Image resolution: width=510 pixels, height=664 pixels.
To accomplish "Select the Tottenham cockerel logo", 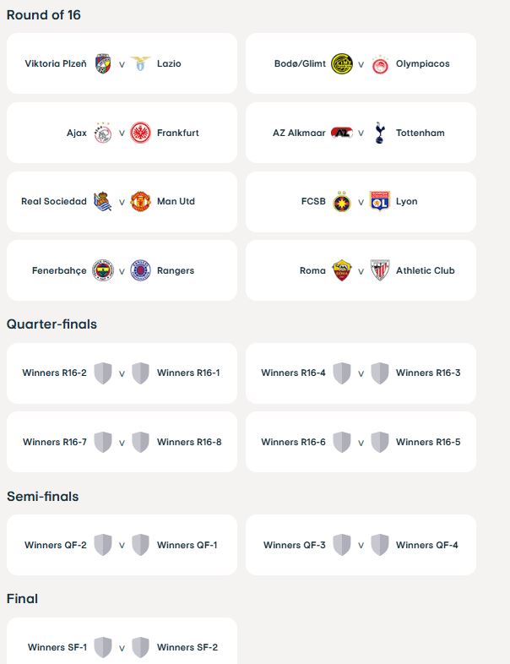I will (x=380, y=133).
